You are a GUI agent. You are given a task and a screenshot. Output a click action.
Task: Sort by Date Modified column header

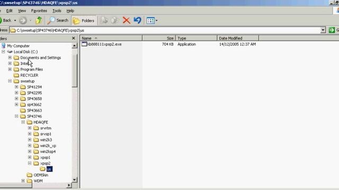pyautogui.click(x=238, y=38)
